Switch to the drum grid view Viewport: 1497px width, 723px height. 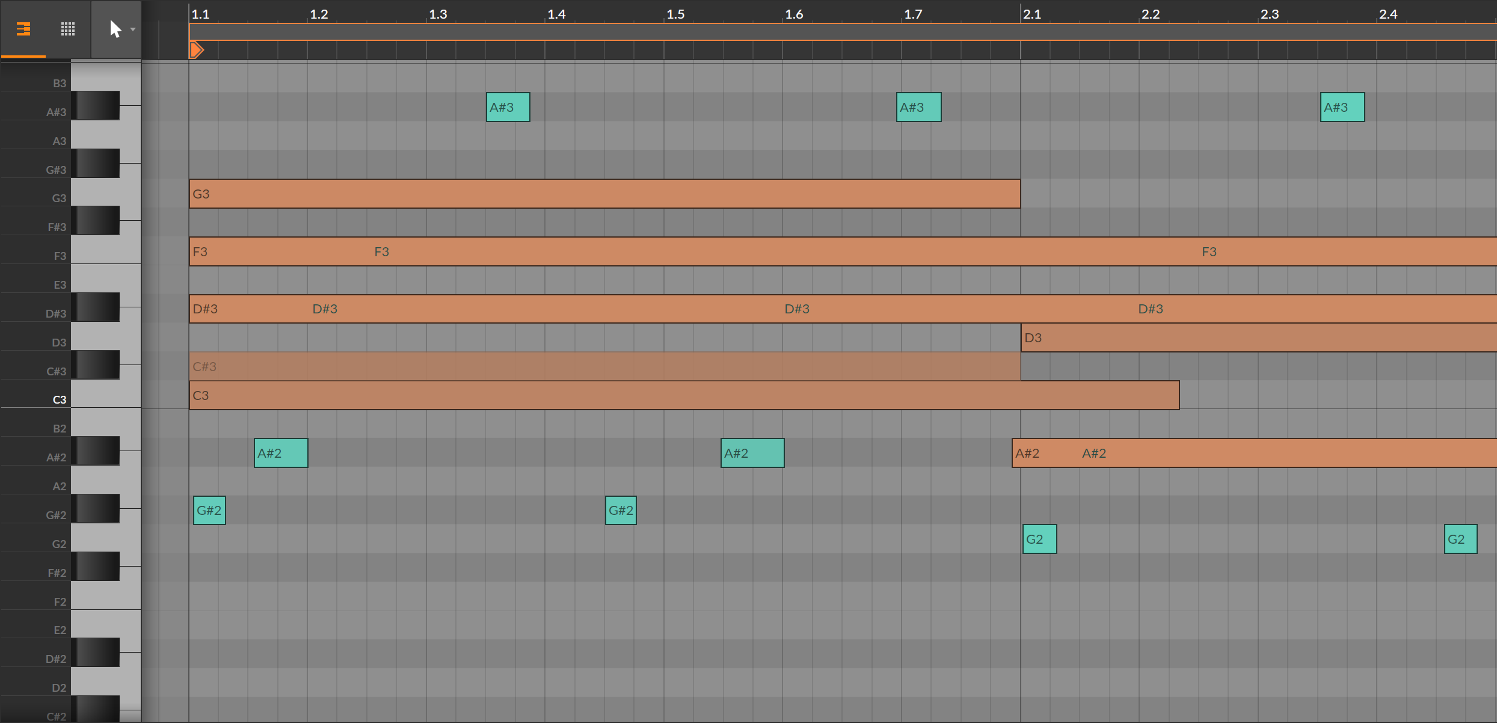pyautogui.click(x=68, y=29)
